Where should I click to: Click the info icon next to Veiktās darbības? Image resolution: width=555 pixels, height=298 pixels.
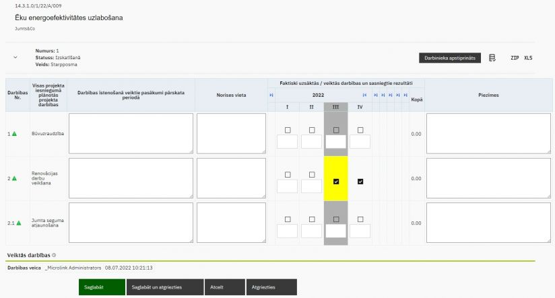(54, 255)
